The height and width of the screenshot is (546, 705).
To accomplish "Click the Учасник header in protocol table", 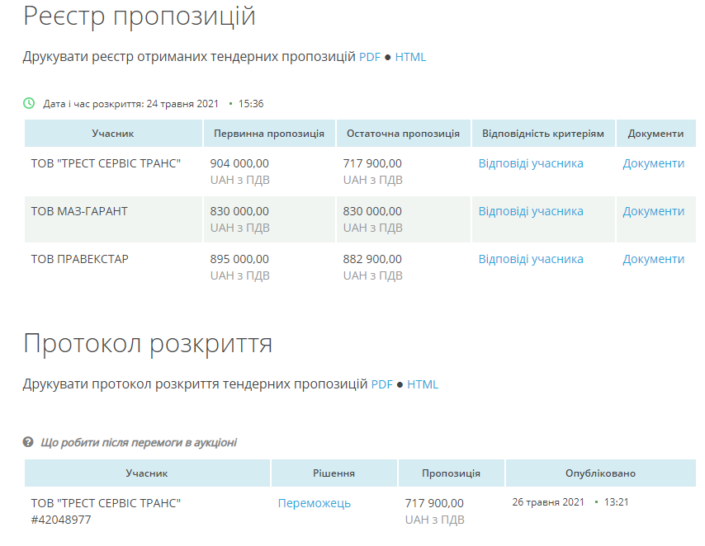I will 147,473.
